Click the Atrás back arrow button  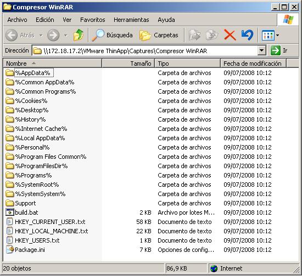pyautogui.click(x=12, y=35)
